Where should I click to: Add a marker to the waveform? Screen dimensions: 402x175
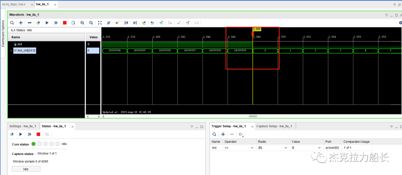point(161,23)
